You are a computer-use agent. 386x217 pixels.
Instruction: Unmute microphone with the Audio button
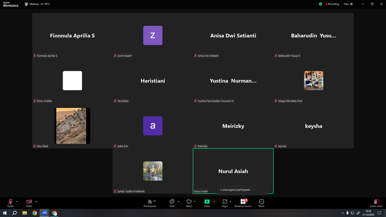10,203
